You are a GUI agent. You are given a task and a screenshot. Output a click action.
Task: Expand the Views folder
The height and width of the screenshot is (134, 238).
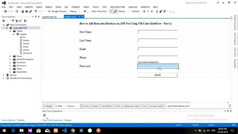(x=10, y=56)
